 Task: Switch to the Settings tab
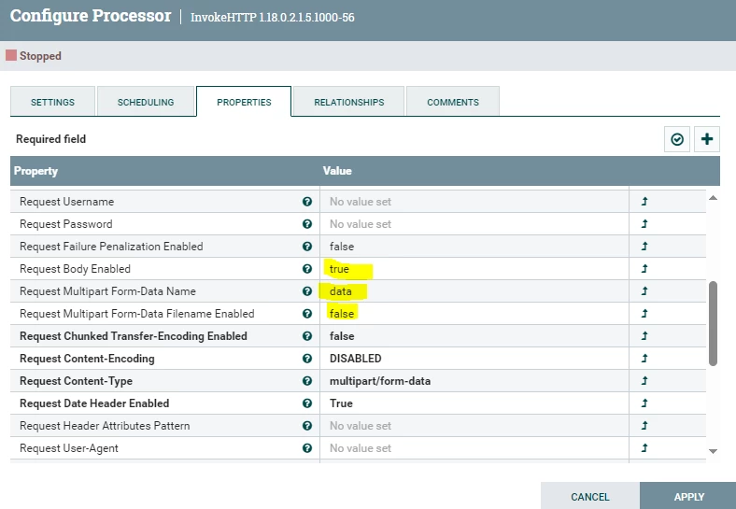pyautogui.click(x=52, y=102)
